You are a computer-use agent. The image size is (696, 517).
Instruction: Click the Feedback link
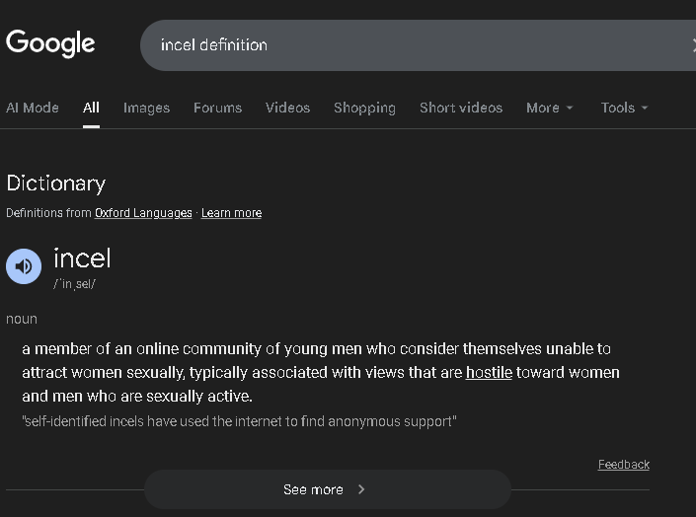(623, 465)
